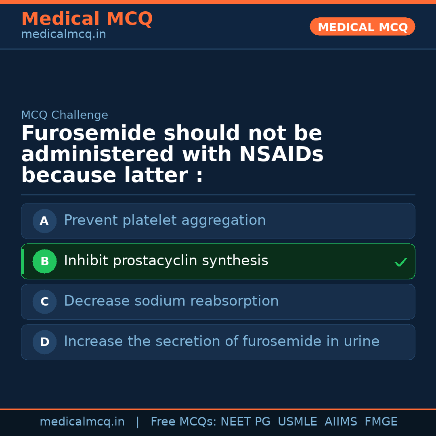
Task: Click 'Free MCQs:' text in the footer
Action: click(x=184, y=422)
